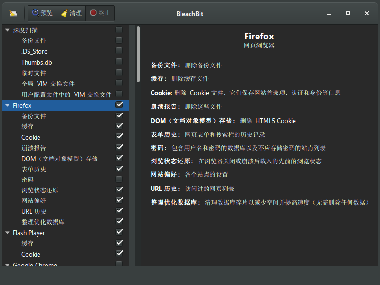The height and width of the screenshot is (285, 380).
Task: Click the 预览 button to preview cleaning
Action: [x=42, y=13]
